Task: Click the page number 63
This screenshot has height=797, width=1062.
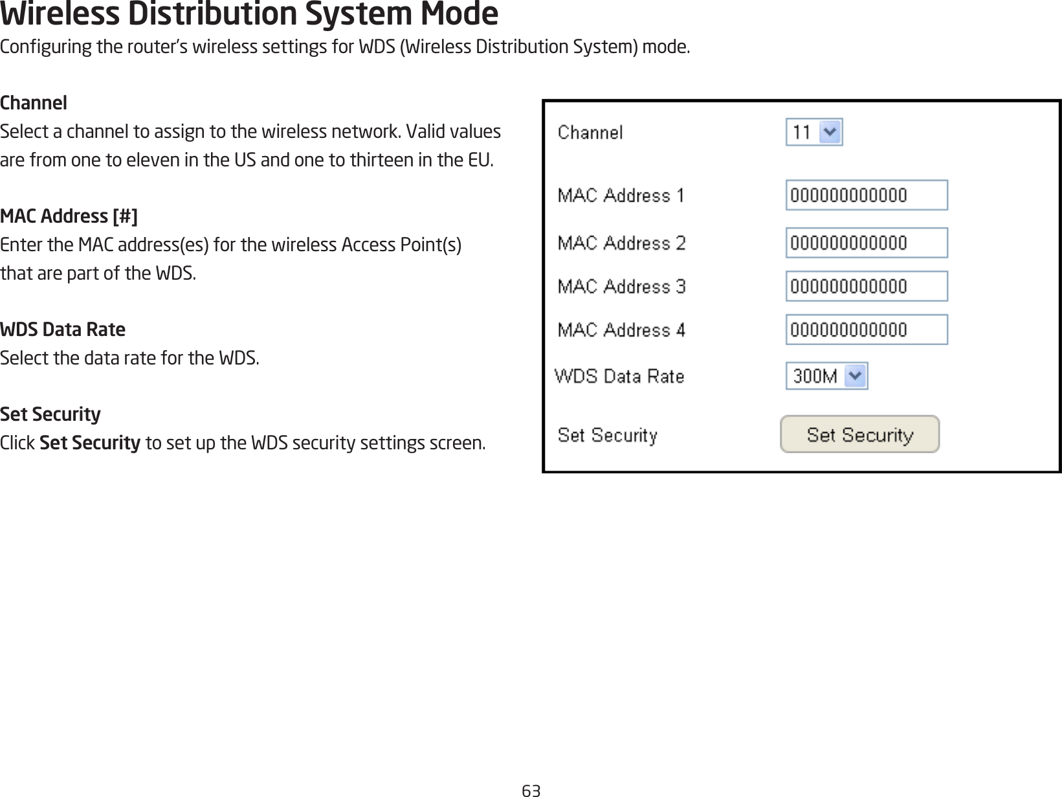Action: point(531,790)
